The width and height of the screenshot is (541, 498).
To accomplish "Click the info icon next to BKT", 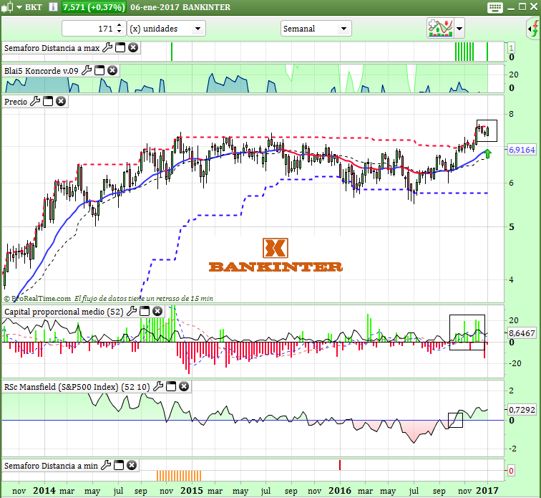I will click(x=53, y=7).
